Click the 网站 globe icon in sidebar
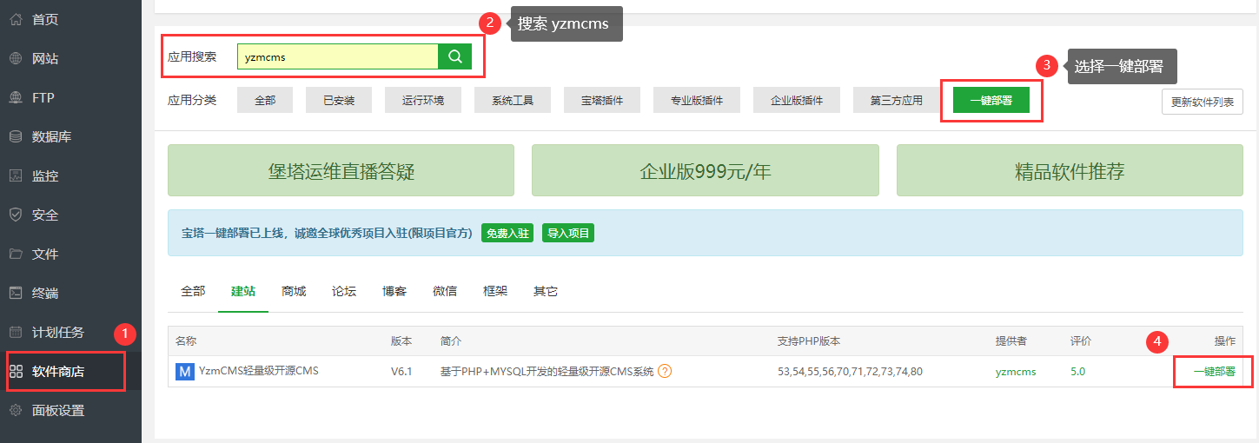1259x443 pixels. pyautogui.click(x=16, y=58)
